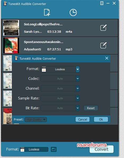Click the TunesKit logo in the main title bar
124x158 pixels.
coord(5,4)
